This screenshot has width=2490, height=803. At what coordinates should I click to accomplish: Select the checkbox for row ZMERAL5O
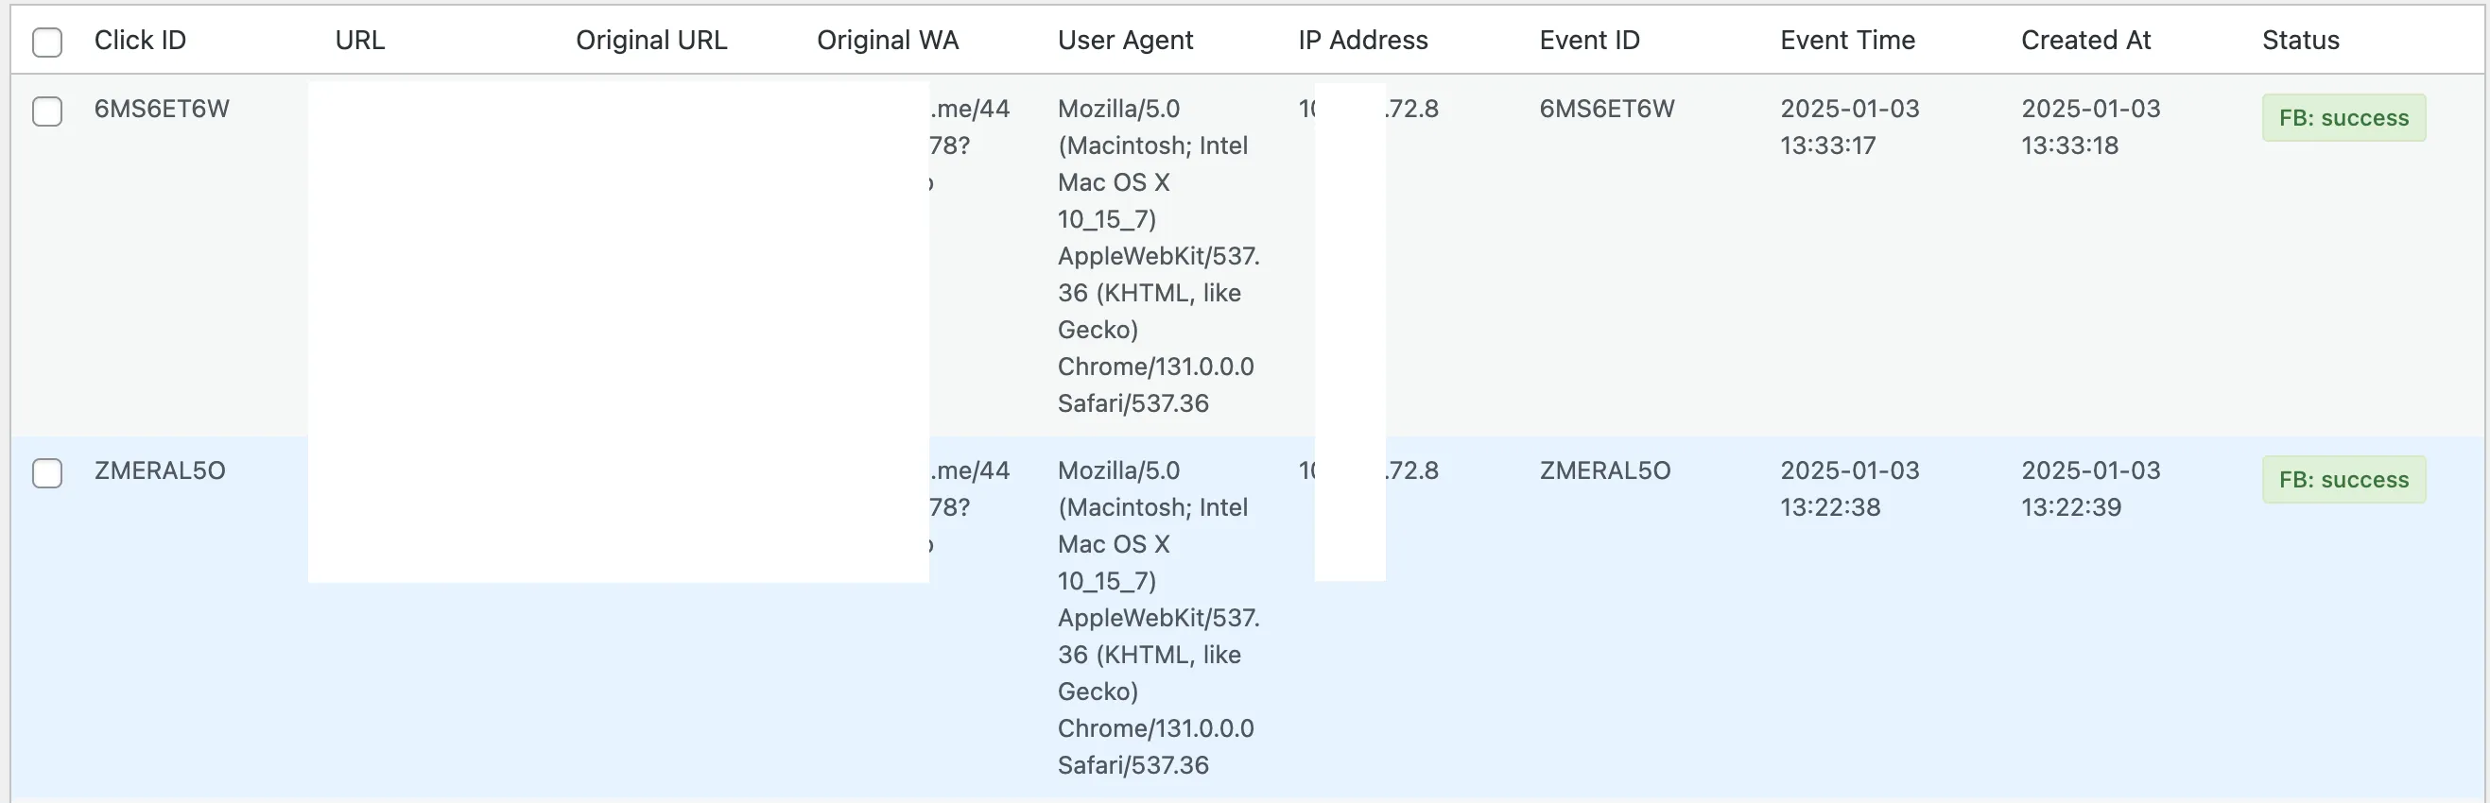[x=46, y=472]
